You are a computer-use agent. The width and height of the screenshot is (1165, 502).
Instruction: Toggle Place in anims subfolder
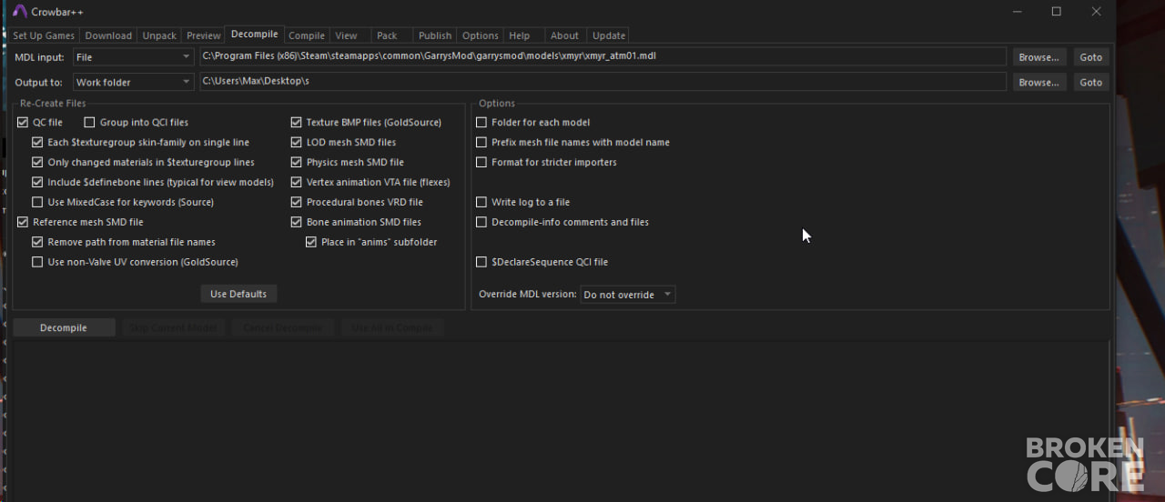point(311,242)
